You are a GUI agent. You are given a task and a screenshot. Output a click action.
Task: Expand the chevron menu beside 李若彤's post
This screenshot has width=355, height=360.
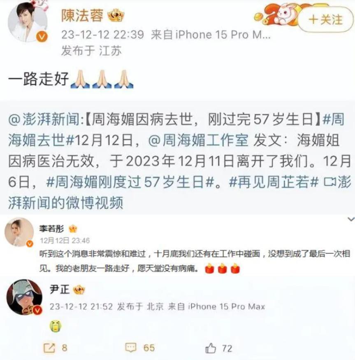click(x=351, y=219)
